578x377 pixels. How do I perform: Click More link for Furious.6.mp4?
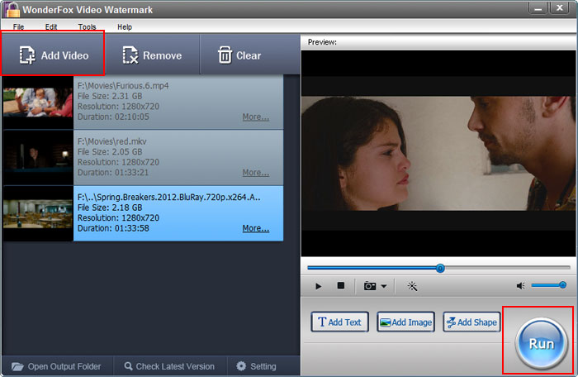point(256,117)
